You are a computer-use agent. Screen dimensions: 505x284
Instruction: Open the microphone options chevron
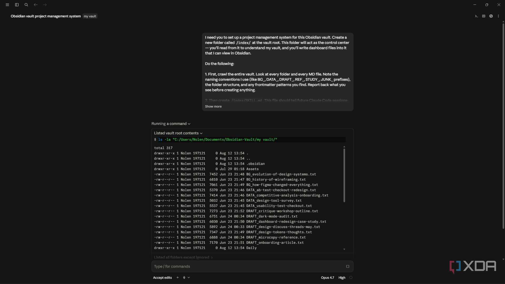pos(189,277)
